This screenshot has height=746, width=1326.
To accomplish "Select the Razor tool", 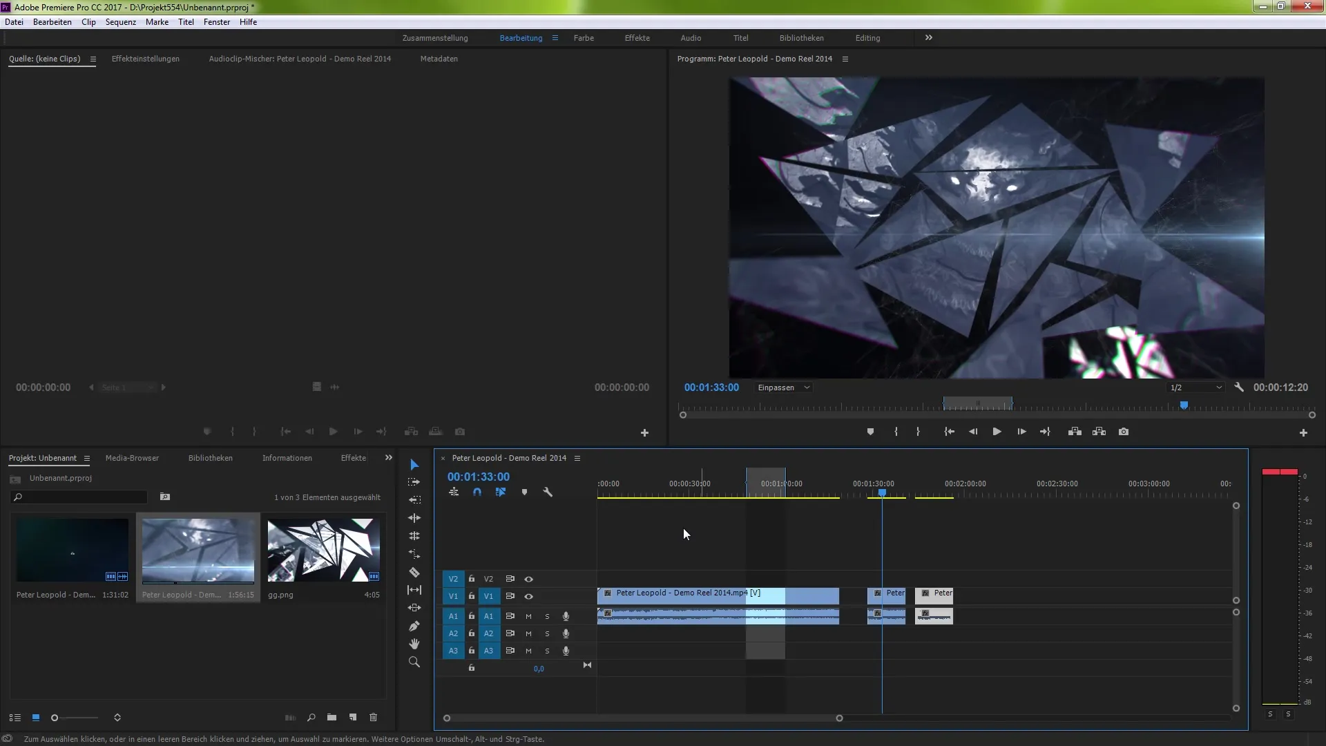I will (x=414, y=572).
